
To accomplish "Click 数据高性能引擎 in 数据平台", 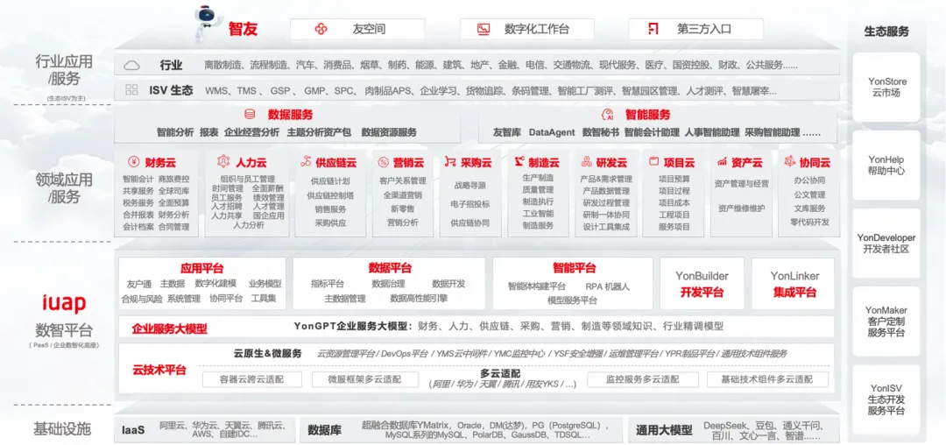I will 419,298.
